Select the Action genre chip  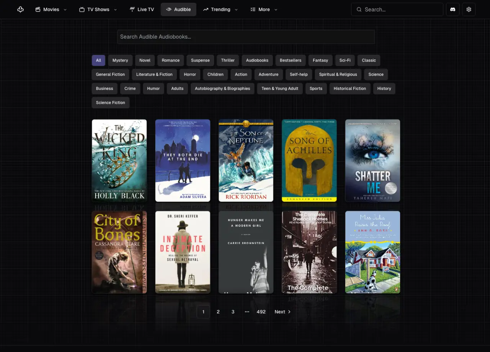pos(241,75)
